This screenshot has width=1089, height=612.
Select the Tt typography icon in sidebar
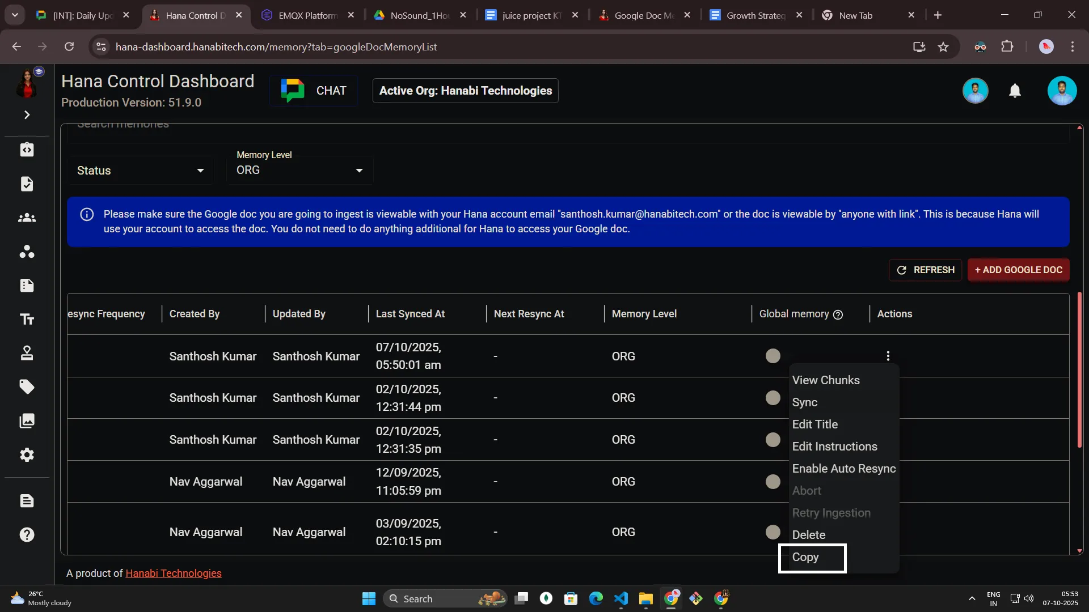pyautogui.click(x=27, y=319)
